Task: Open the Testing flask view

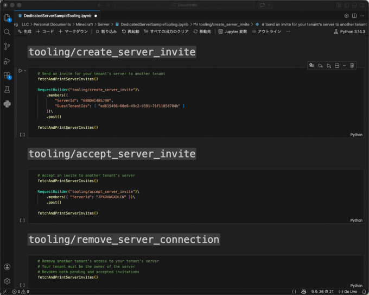Action: [x=7, y=90]
